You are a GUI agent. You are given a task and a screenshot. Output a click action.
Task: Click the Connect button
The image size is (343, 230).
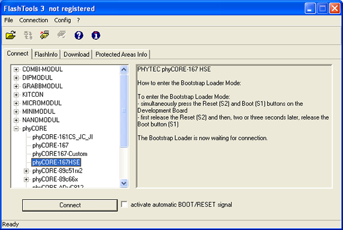tap(70, 205)
